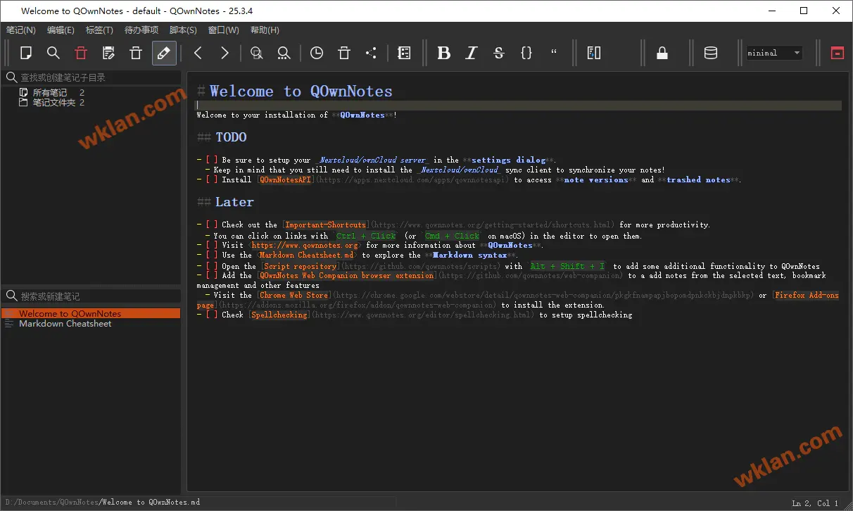Click two-column page icon after quote icon
The width and height of the screenshot is (853, 511).
593,53
